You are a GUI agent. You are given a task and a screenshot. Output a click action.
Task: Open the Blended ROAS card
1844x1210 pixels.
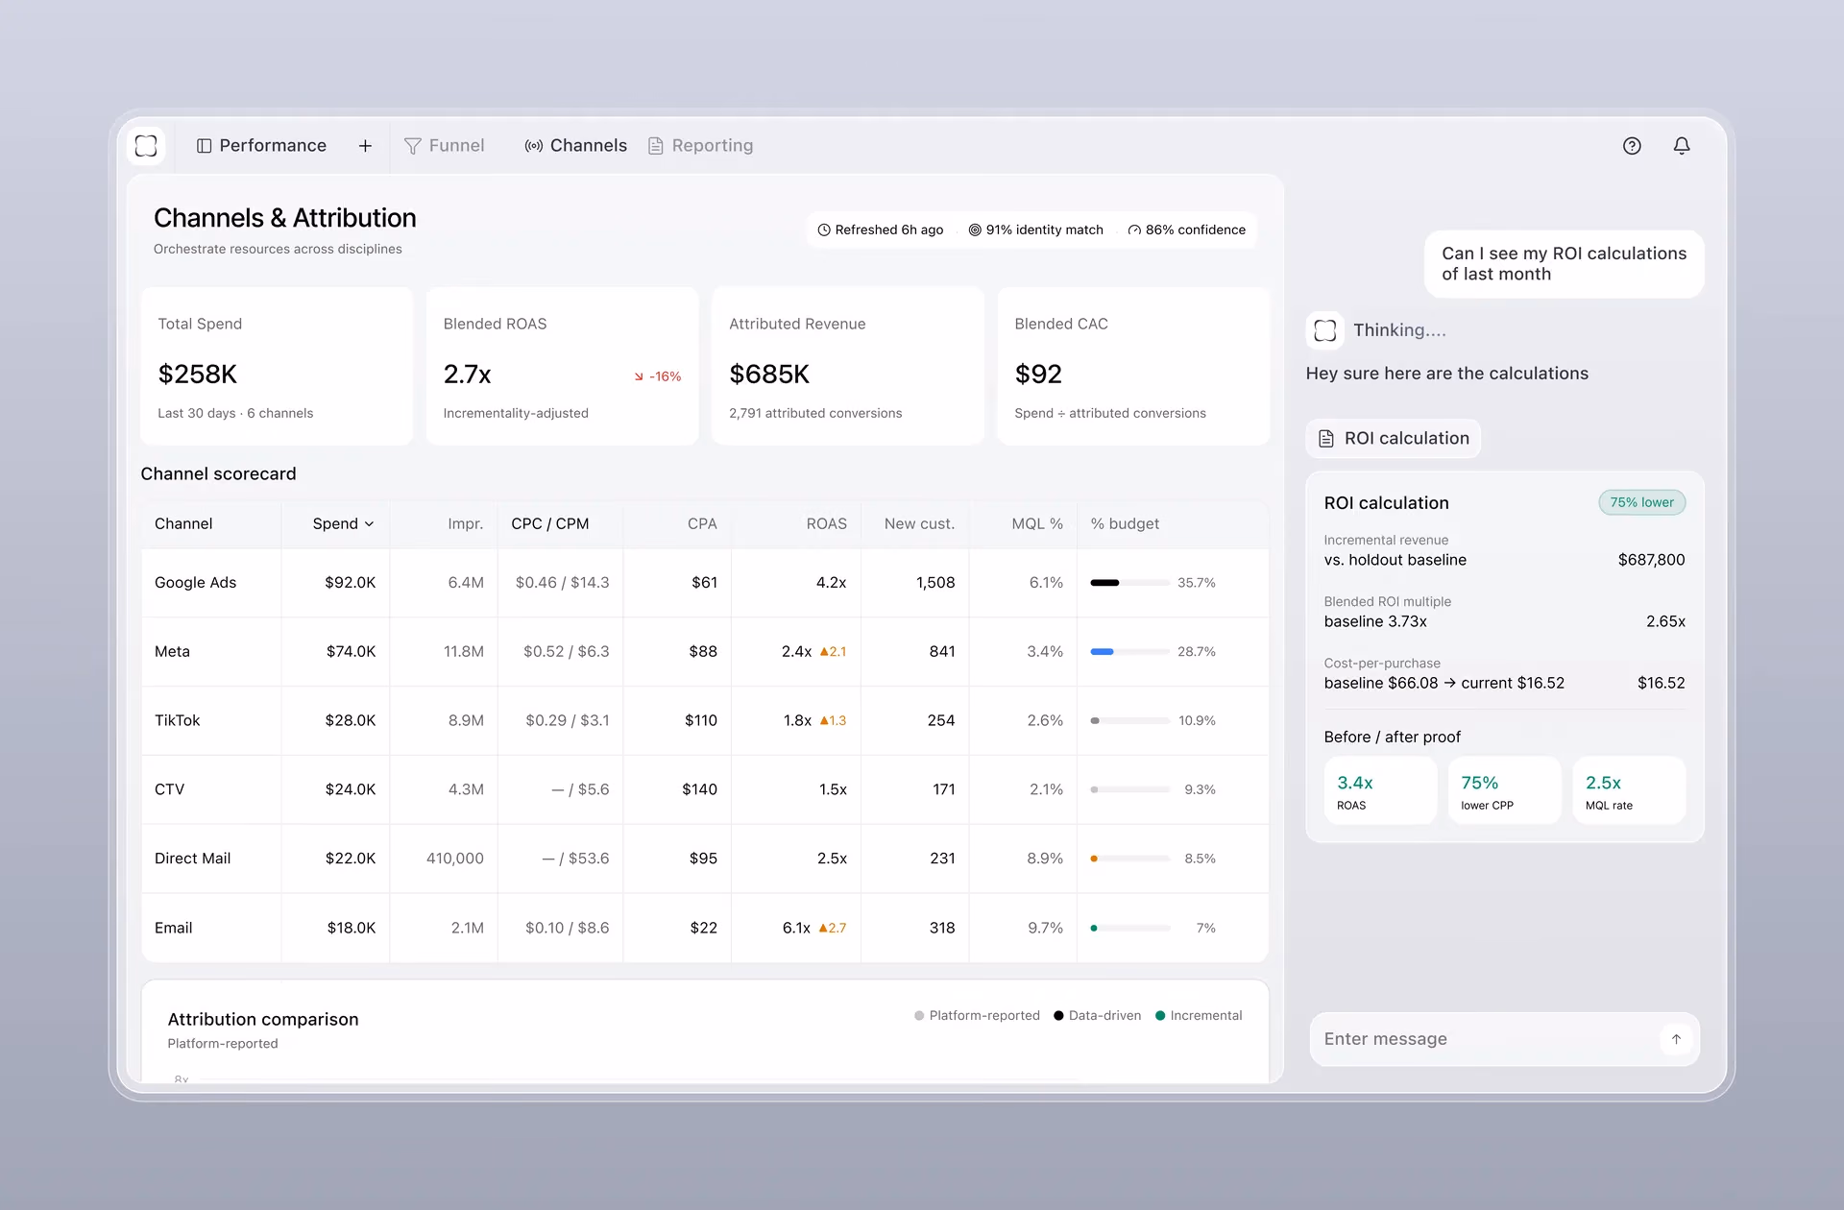click(x=562, y=366)
